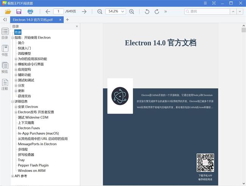Click the document vertical scrollbar thumb
The width and height of the screenshot is (246, 186).
(x=243, y=30)
